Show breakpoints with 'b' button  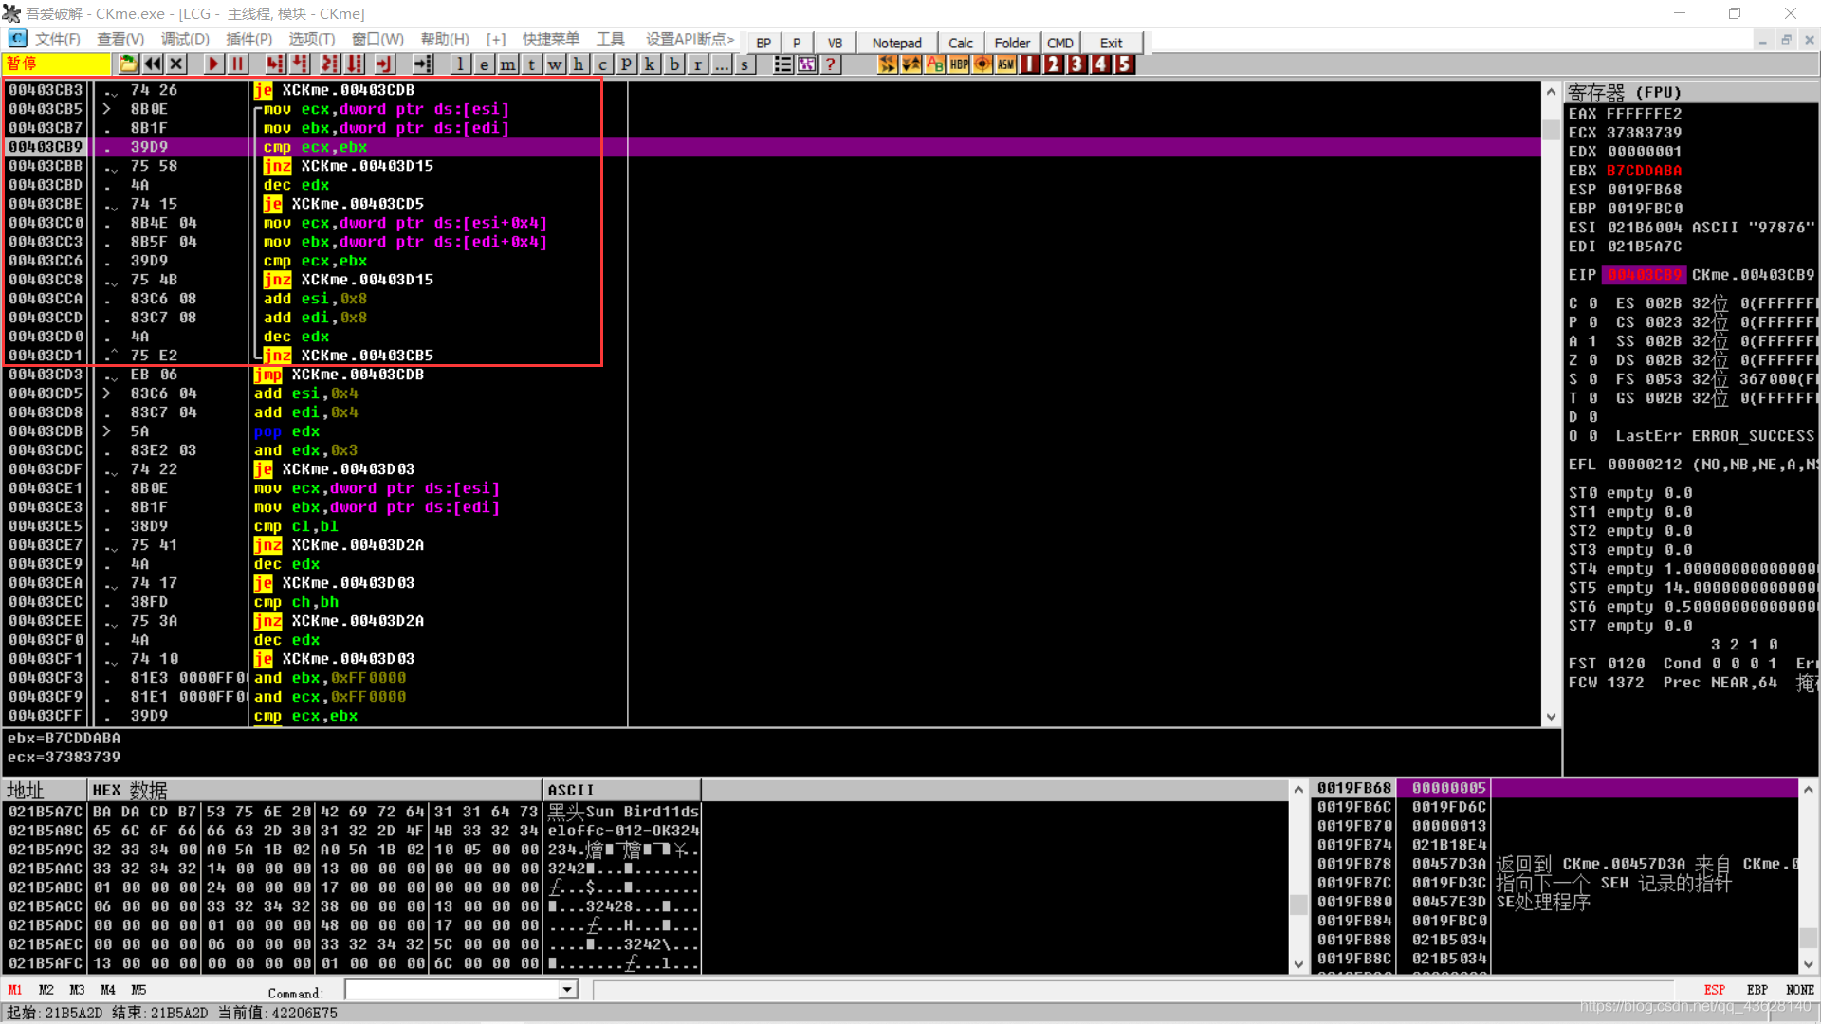(673, 64)
